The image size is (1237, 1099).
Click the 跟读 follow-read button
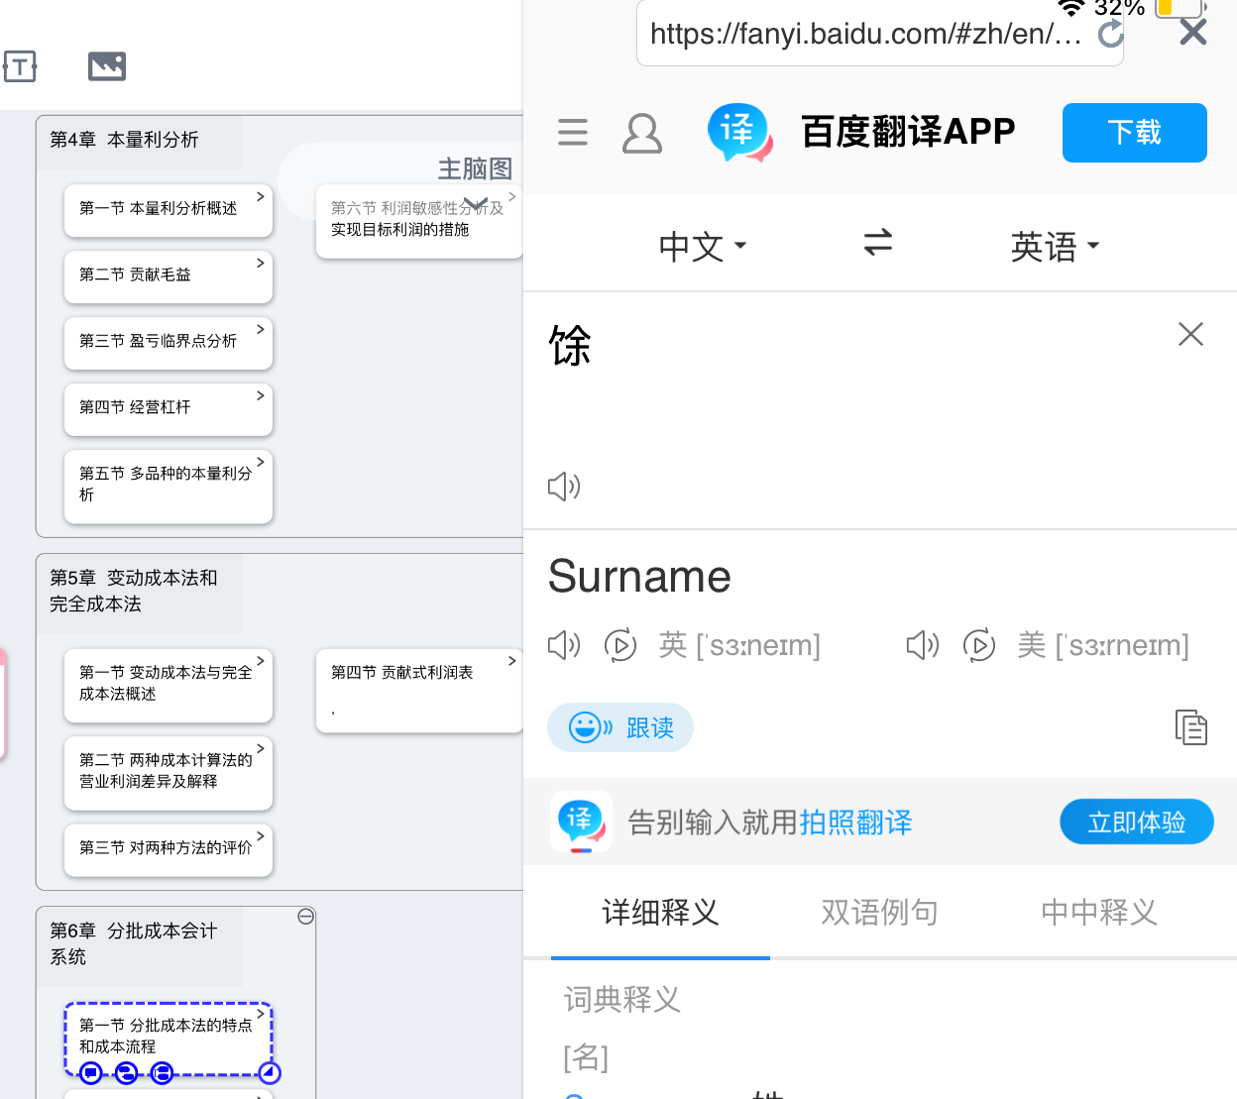620,728
